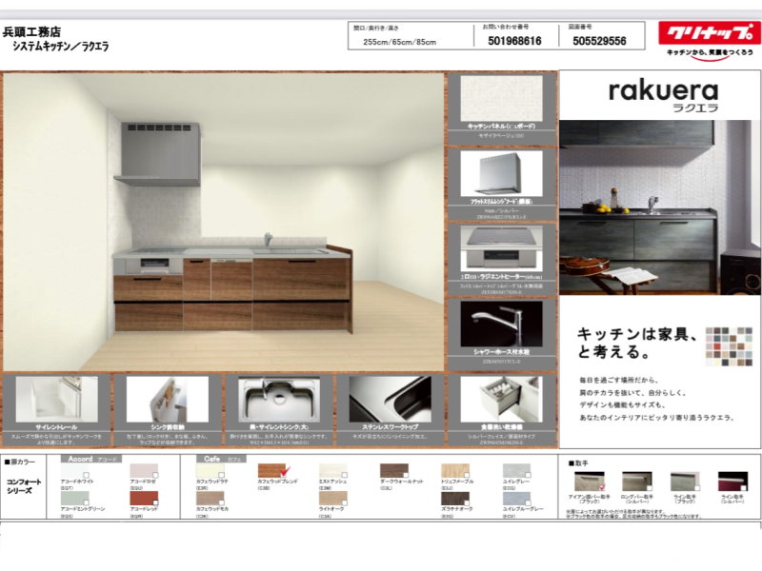762x571 pixels.
Task: View the 美・サイレントシンク(大) sink thumbnail
Action: (279, 400)
